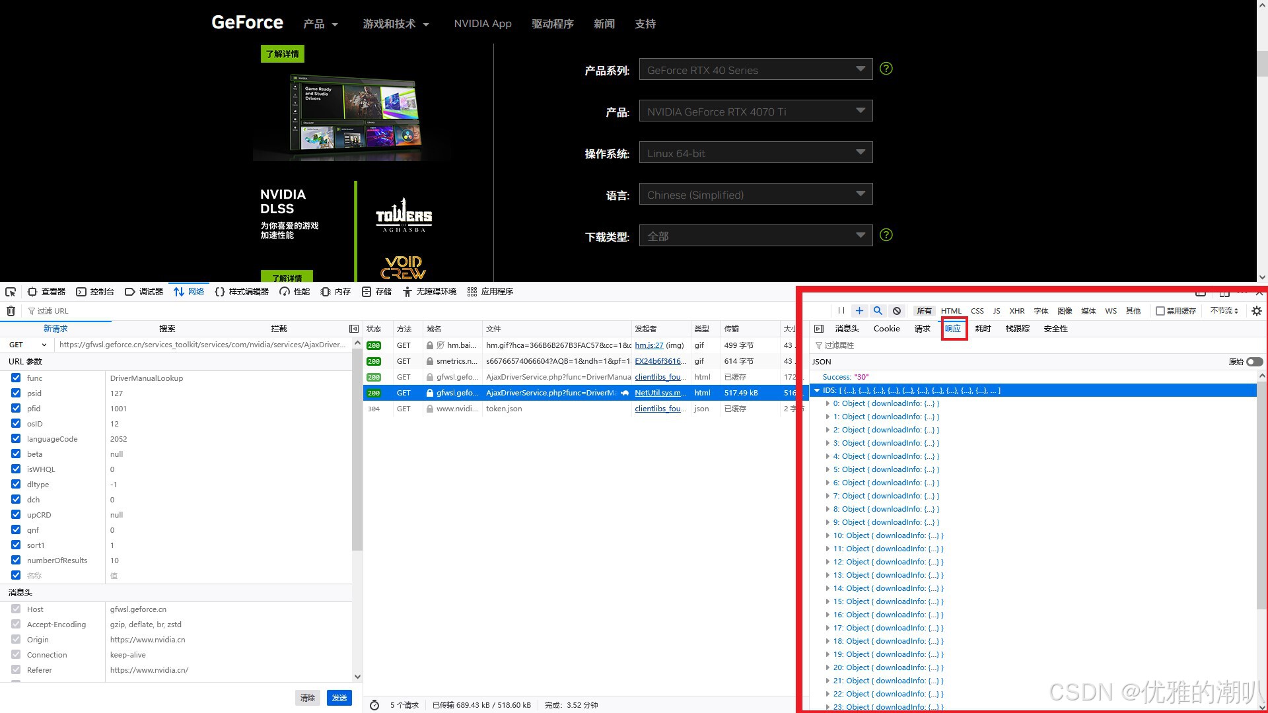Click the help icon beside 产品系列 dropdown

pos(886,69)
